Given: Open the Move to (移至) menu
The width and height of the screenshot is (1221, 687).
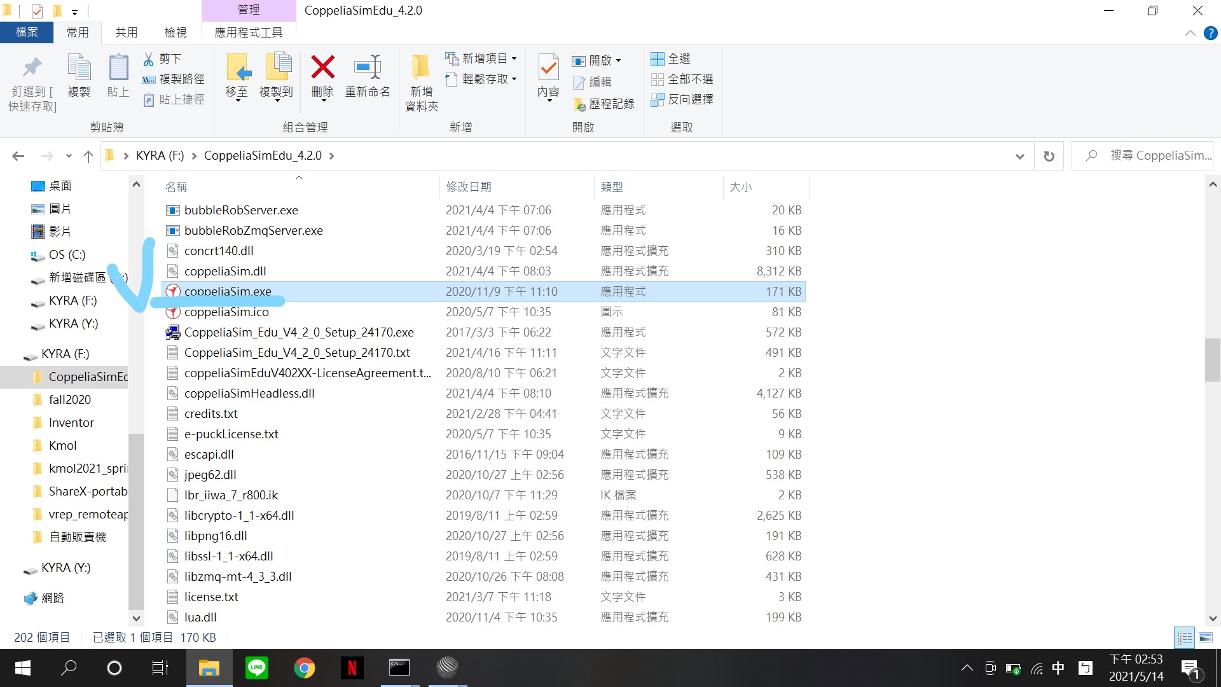Looking at the screenshot, I should (x=237, y=77).
